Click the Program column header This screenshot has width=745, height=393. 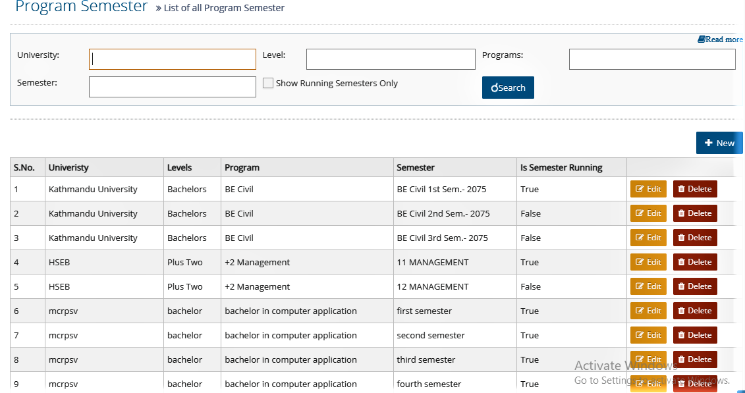[308, 168]
